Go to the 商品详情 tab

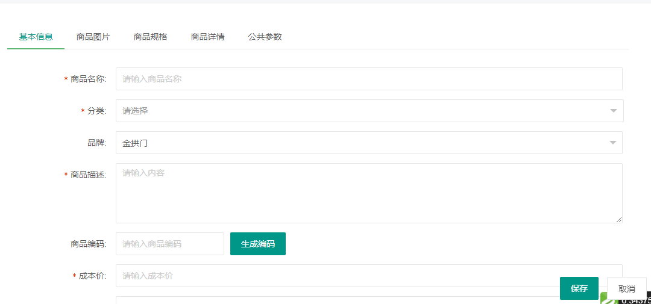[x=207, y=37]
